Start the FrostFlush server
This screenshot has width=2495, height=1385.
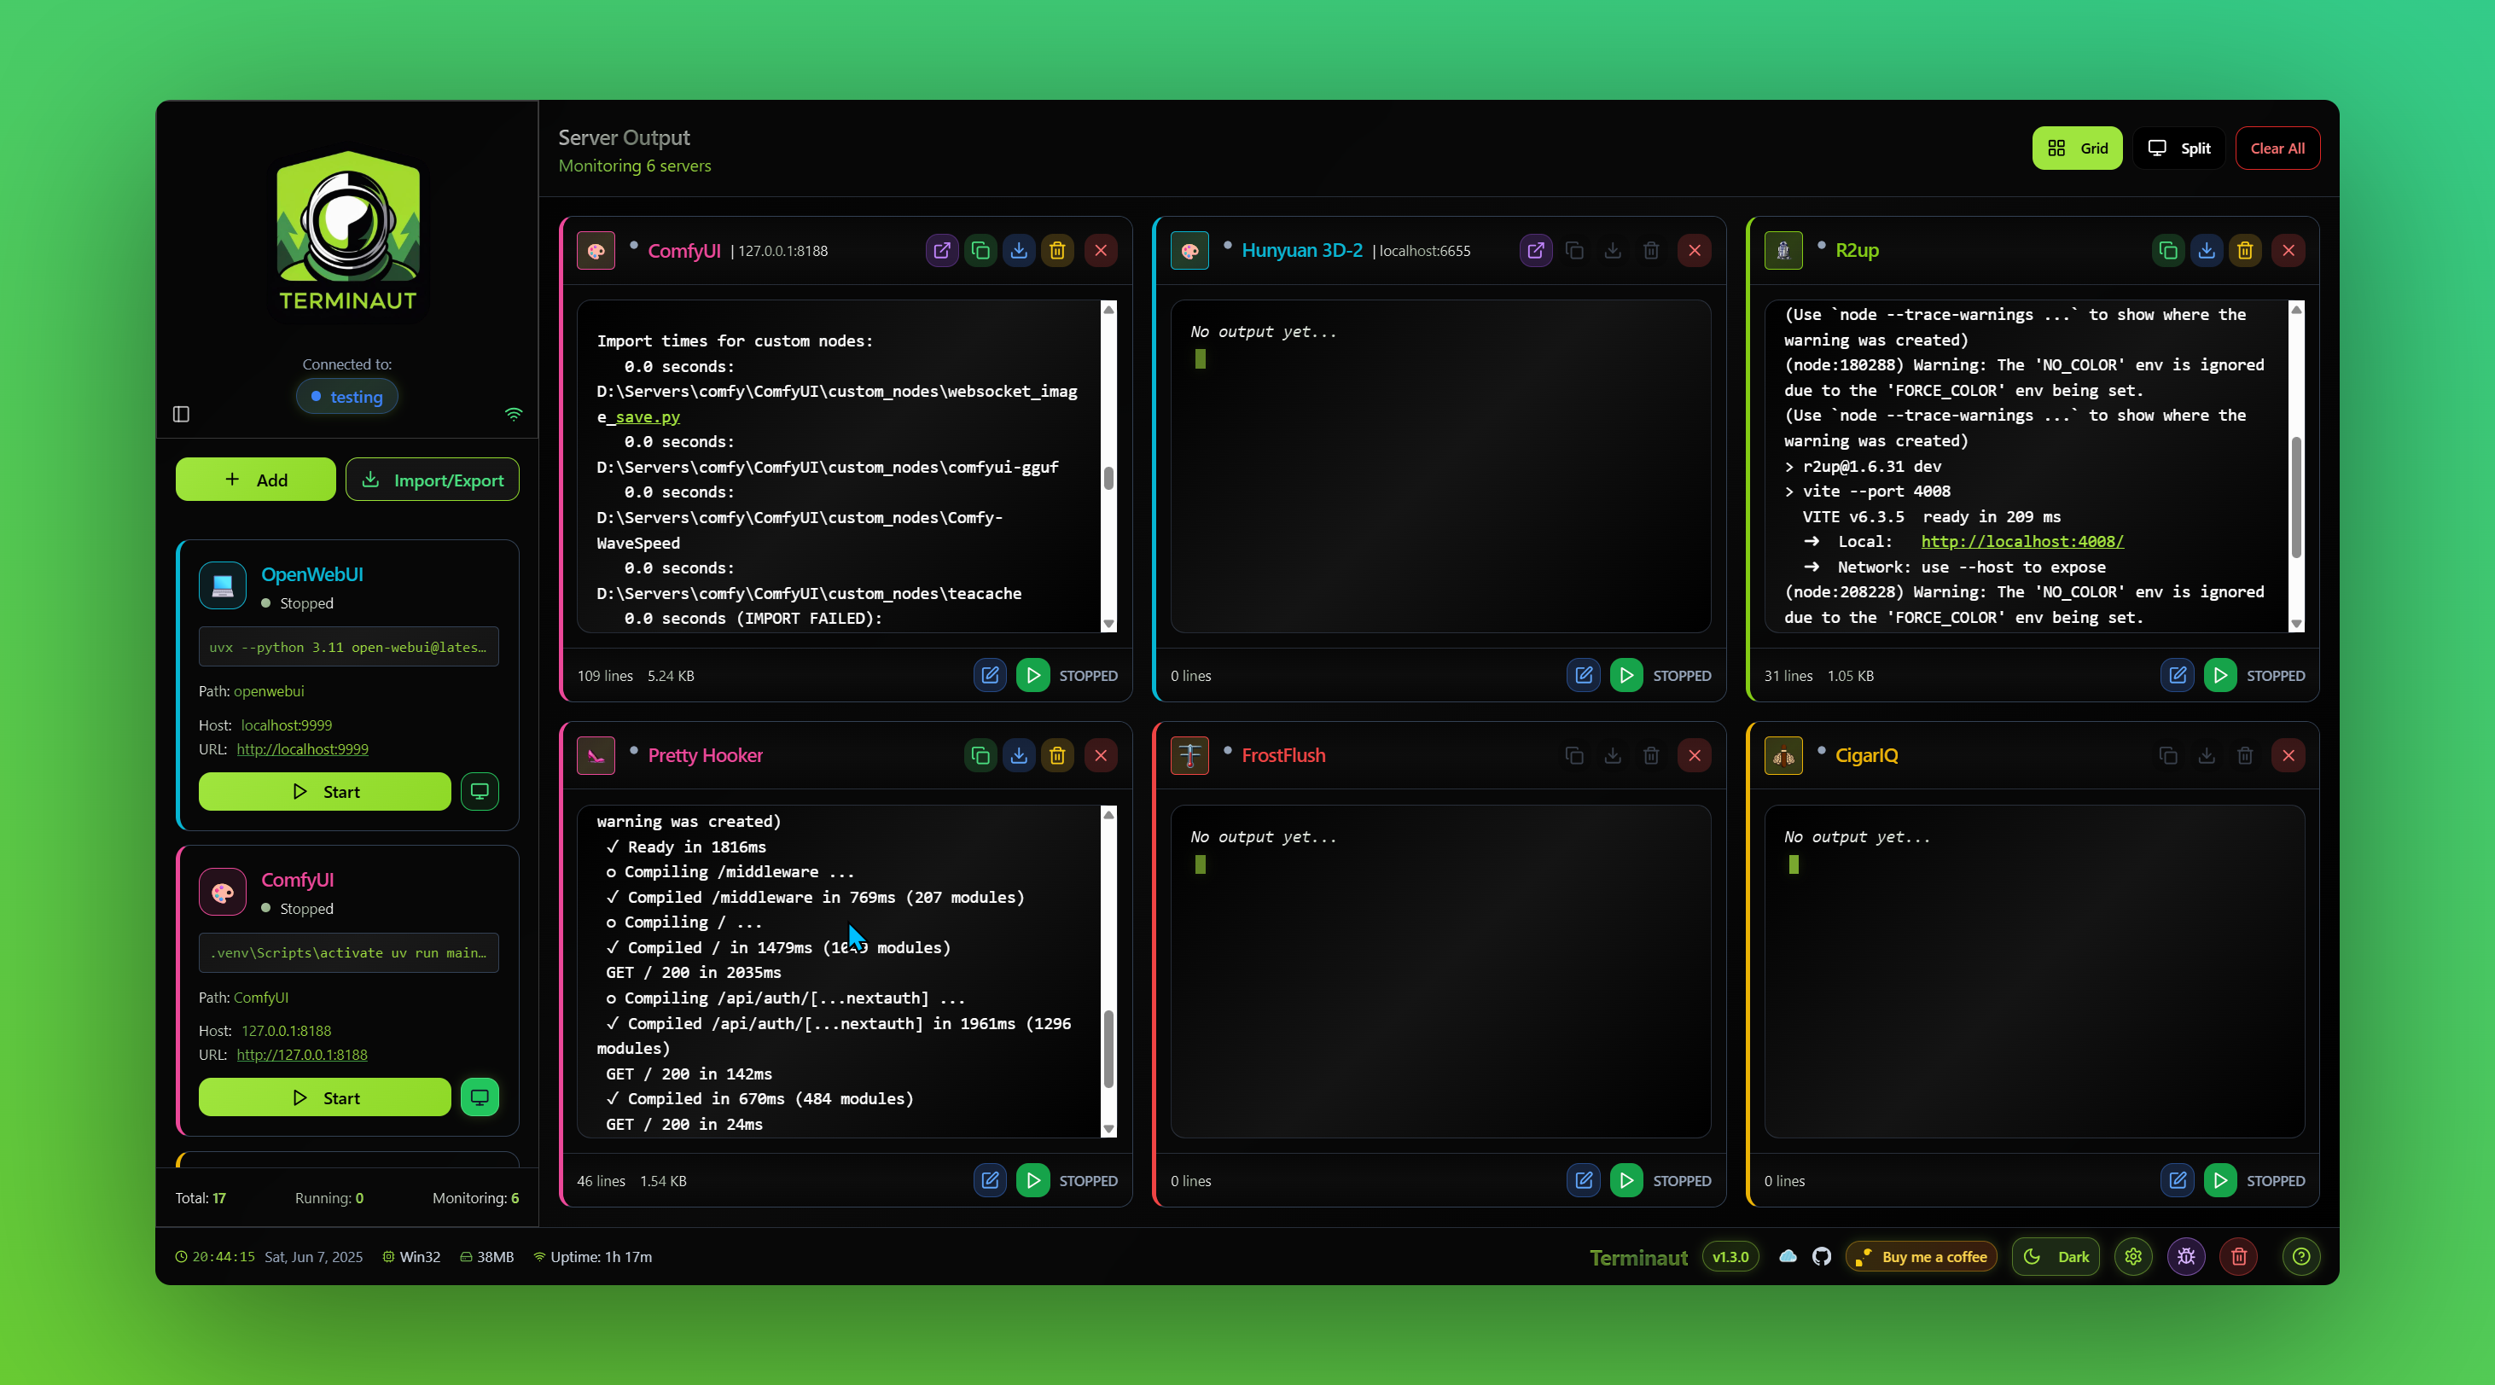(1626, 1181)
